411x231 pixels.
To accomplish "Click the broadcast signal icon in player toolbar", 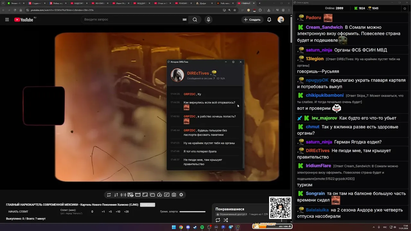I will click(x=123, y=195).
